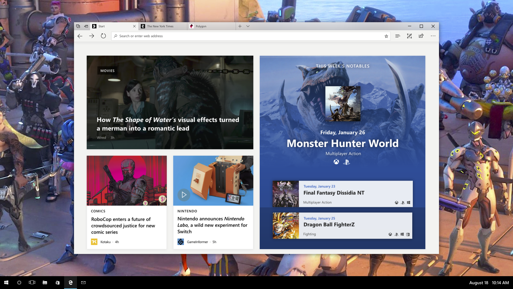The image size is (513, 289).
Task: Click Final Fantasy Dissidia NT cover thumbnail
Action: pyautogui.click(x=286, y=194)
